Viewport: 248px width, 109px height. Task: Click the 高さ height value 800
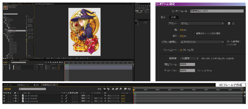[181, 36]
